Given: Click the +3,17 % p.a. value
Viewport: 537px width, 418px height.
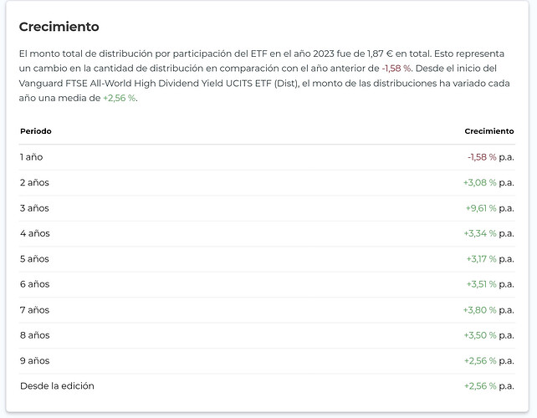Looking at the screenshot, I should (x=490, y=259).
